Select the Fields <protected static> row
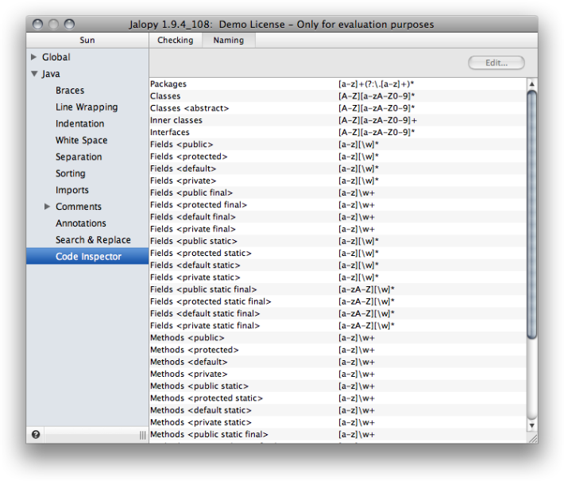Viewport: 564px width, 481px height. (x=338, y=253)
